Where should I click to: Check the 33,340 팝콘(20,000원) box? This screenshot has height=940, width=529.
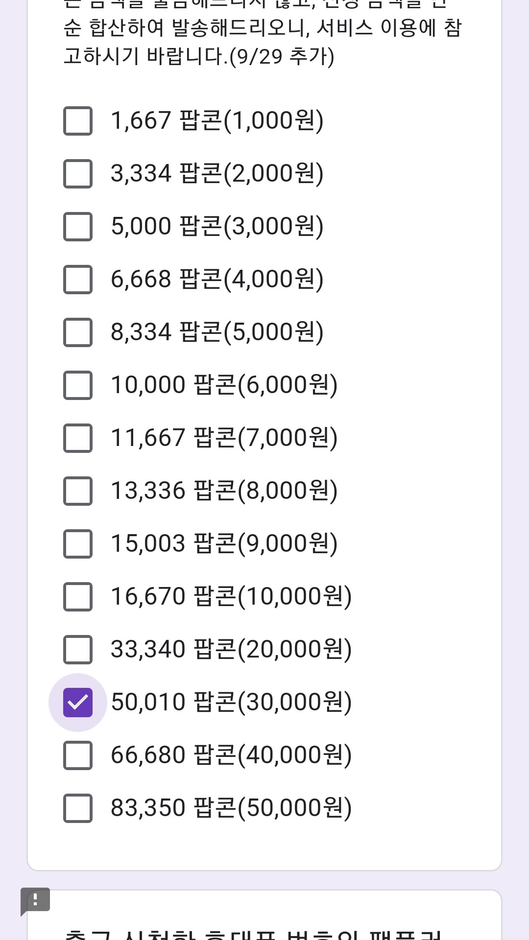(78, 649)
